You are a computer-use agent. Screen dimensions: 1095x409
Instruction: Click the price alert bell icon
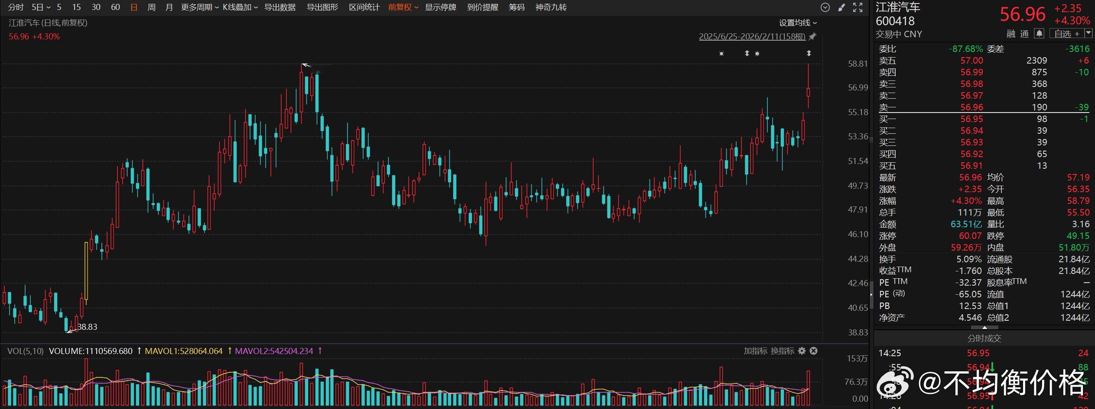coord(1039,33)
